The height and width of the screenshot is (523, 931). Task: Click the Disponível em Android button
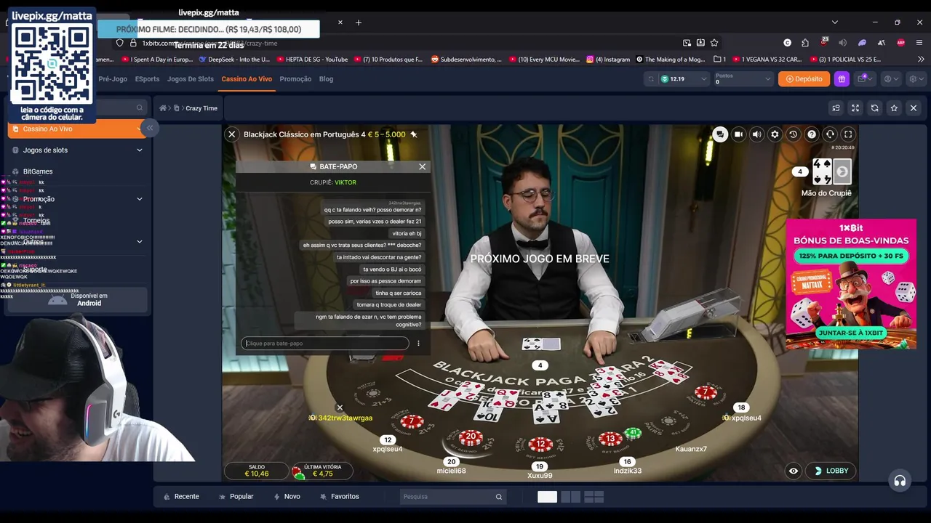(x=78, y=299)
